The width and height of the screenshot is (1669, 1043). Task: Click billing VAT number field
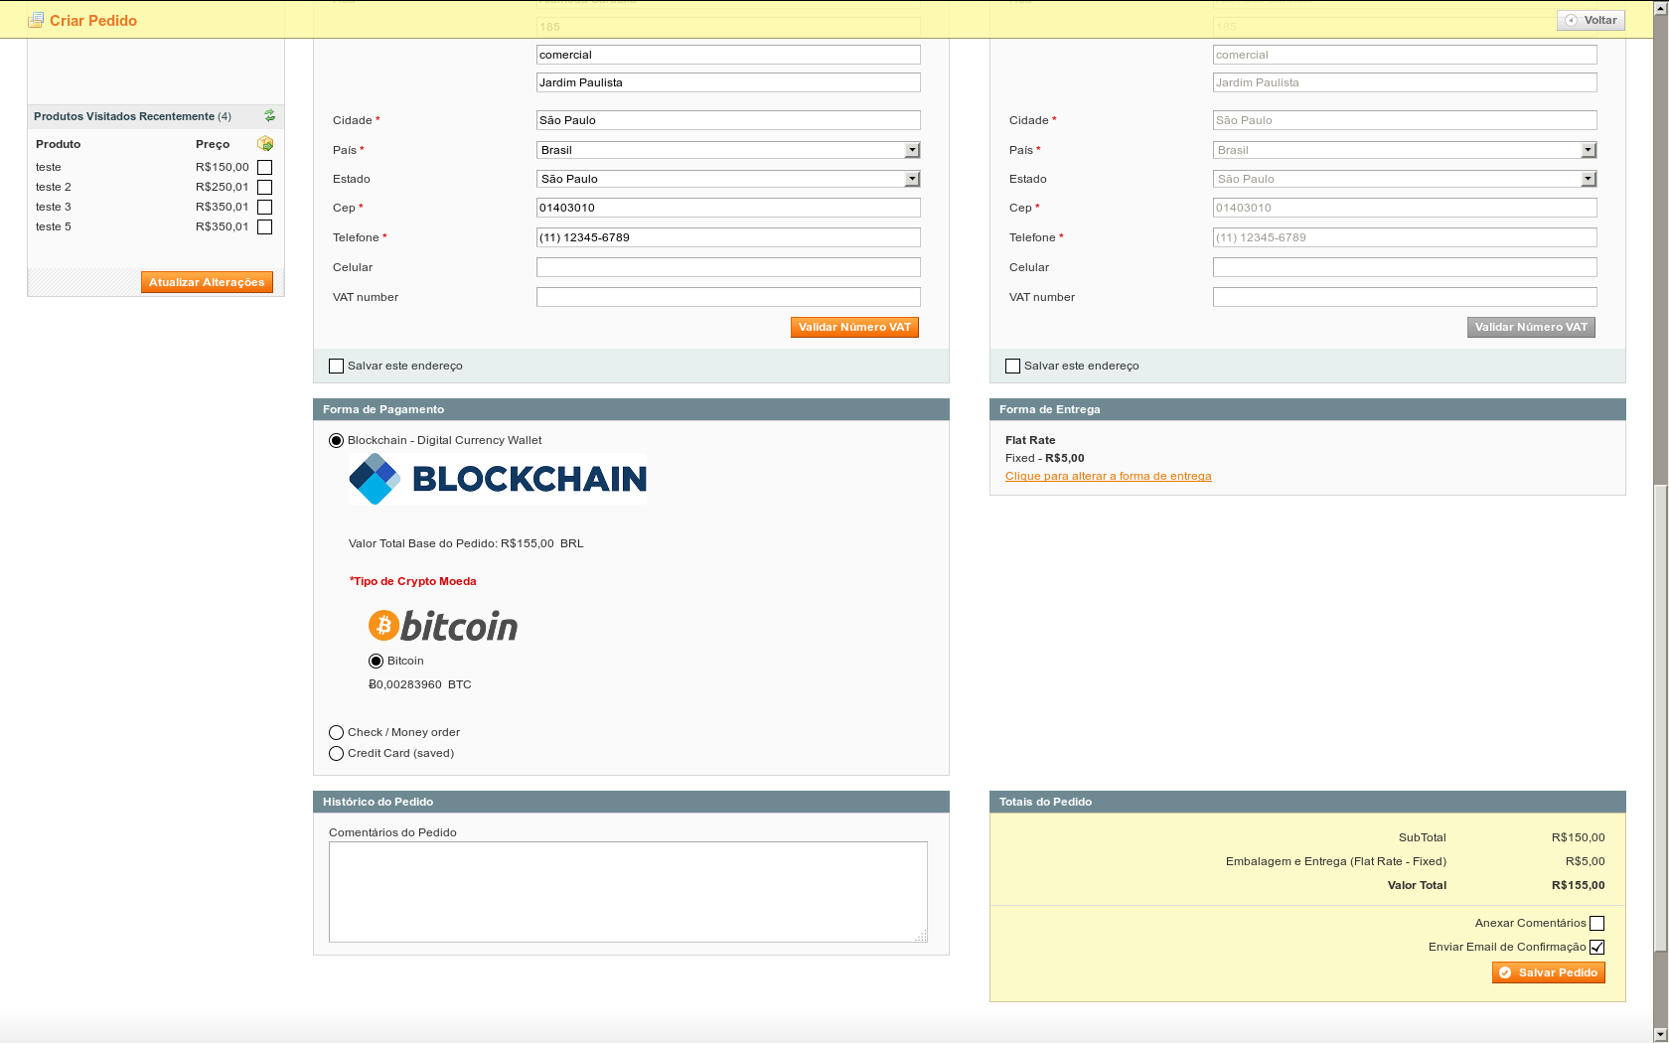(x=728, y=297)
